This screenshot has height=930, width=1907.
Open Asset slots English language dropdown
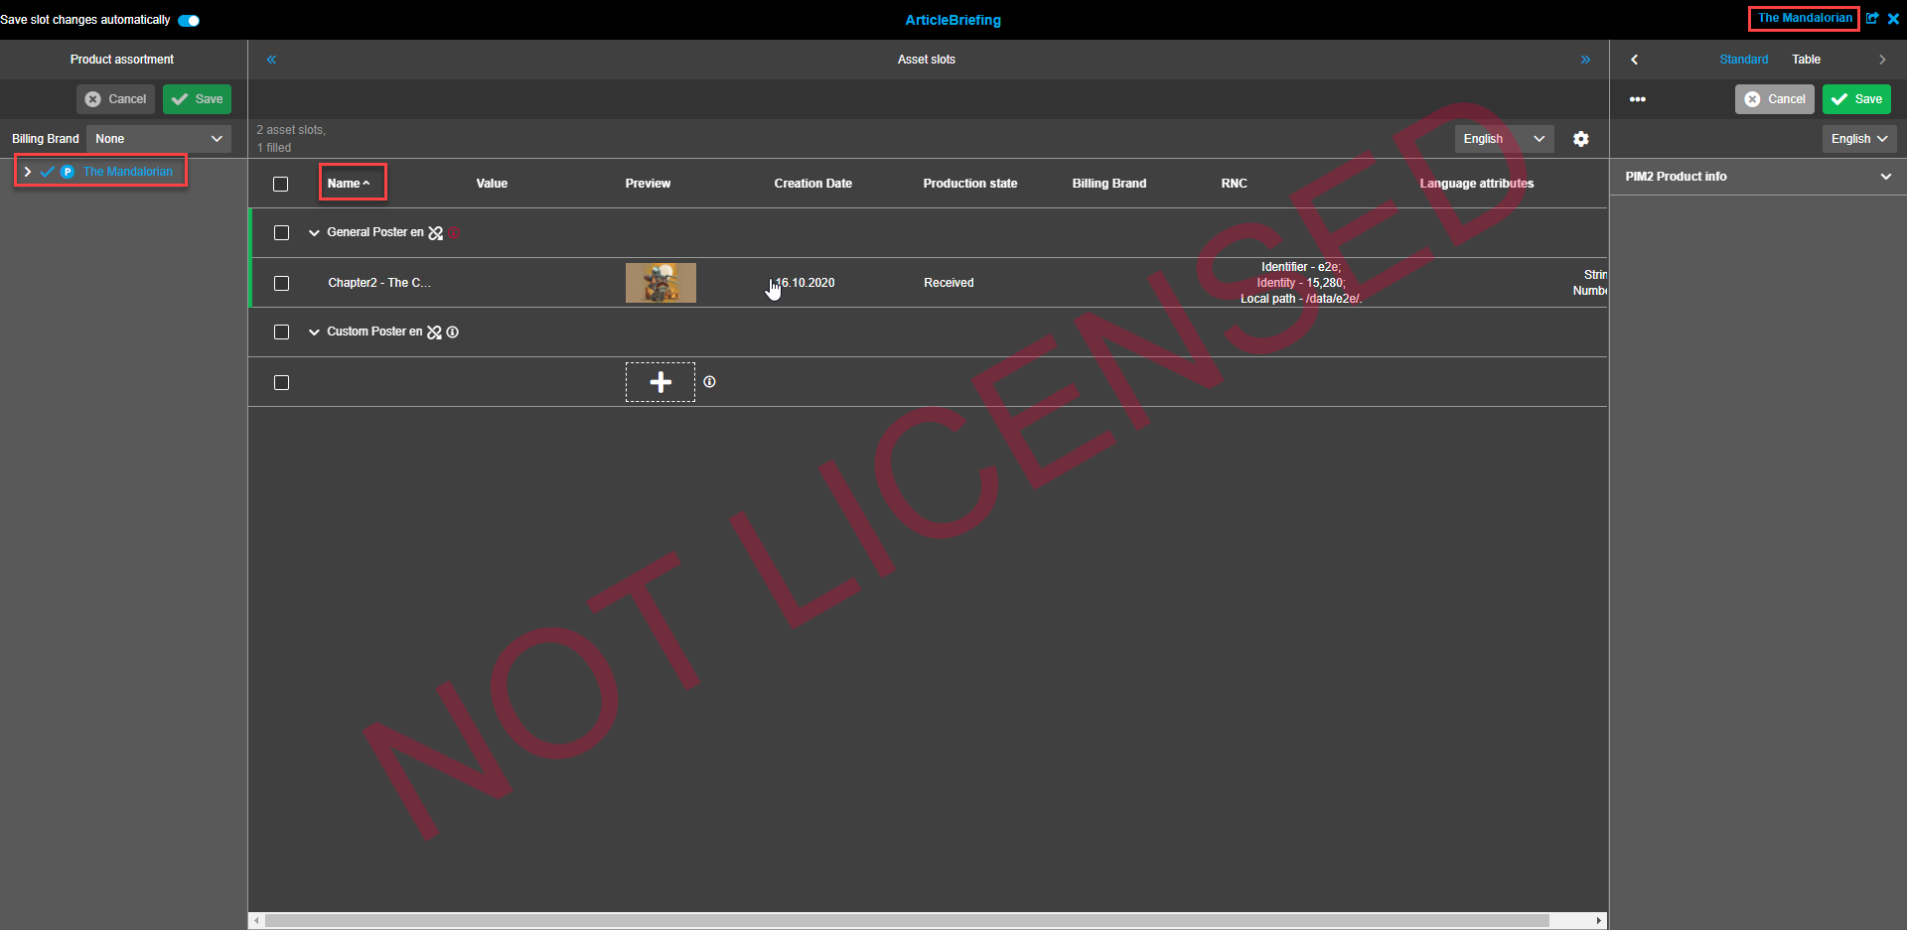[x=1505, y=139]
